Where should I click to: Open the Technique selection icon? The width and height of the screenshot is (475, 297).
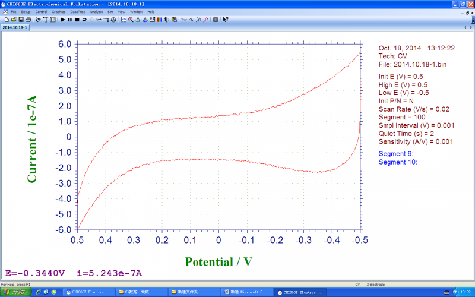(x=38, y=20)
